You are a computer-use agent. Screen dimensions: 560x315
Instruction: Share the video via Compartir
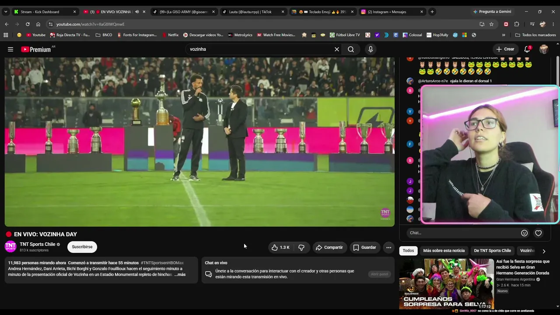click(x=329, y=247)
